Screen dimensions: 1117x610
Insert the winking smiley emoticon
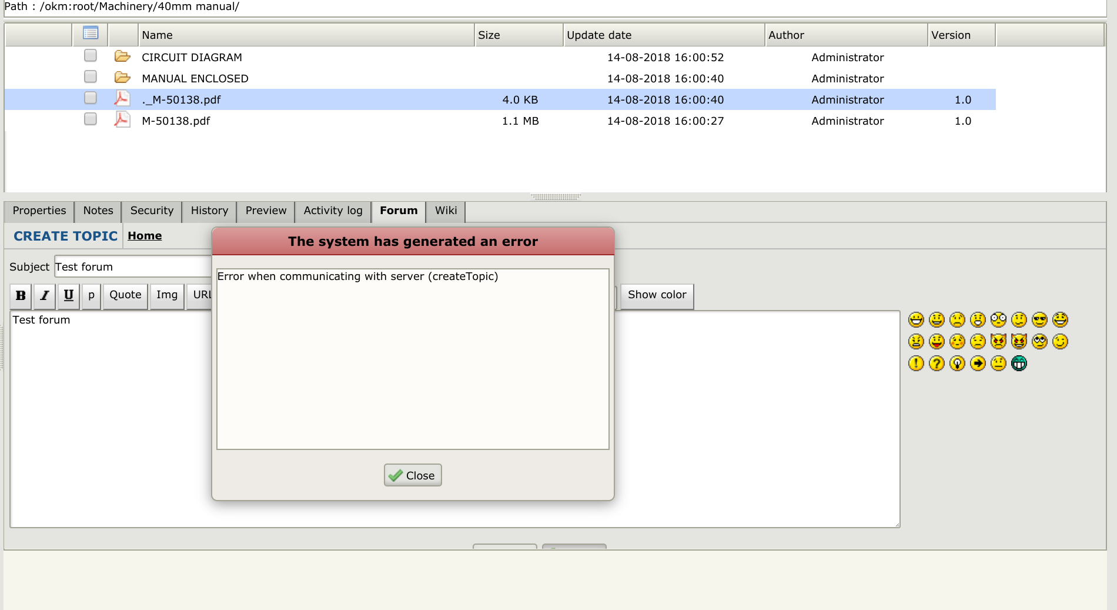pyautogui.click(x=1060, y=342)
